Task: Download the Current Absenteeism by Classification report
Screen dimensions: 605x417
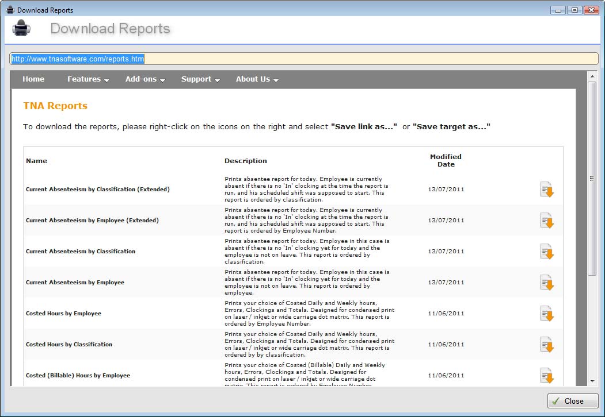Action: (x=546, y=252)
